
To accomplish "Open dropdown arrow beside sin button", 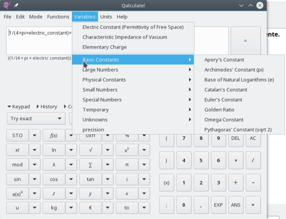I will pos(34,179).
